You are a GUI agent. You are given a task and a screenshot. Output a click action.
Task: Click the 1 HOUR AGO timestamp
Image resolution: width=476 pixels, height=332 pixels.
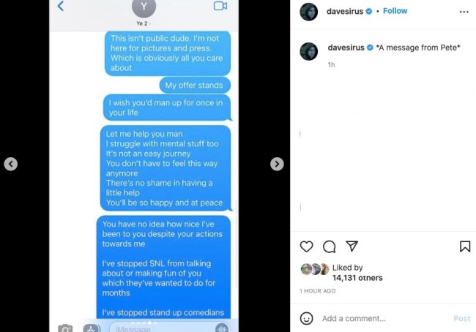318,291
